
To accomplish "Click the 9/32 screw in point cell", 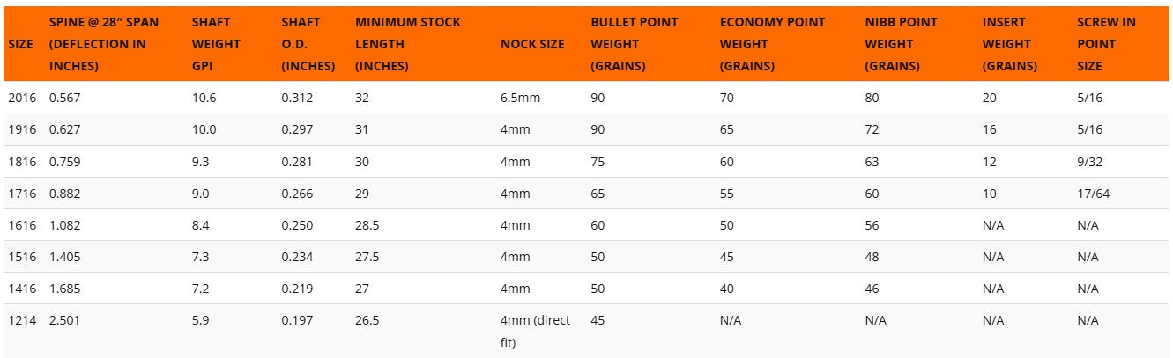I will point(1090,161).
